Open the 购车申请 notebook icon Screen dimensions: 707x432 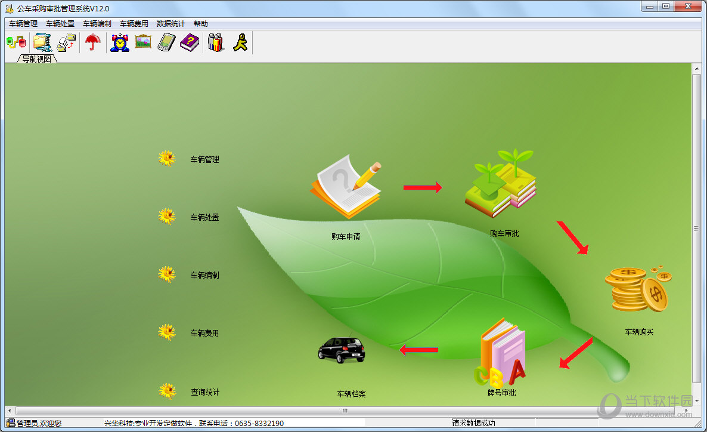point(346,186)
